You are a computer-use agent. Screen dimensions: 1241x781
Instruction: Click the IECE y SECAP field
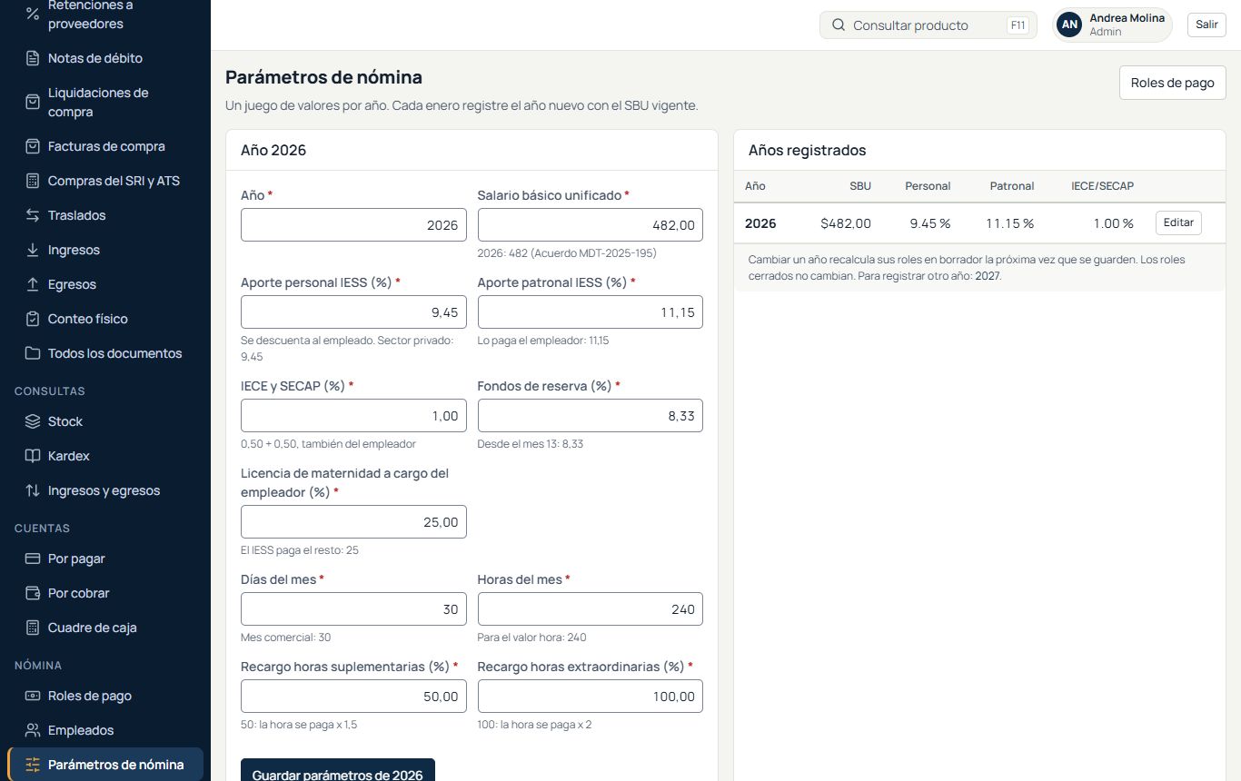point(353,416)
